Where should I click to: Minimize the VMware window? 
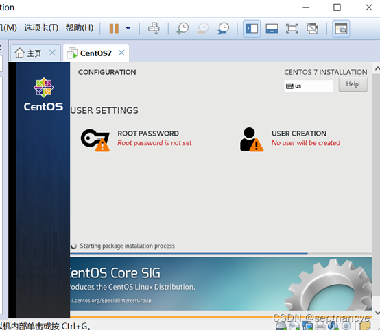click(x=306, y=8)
